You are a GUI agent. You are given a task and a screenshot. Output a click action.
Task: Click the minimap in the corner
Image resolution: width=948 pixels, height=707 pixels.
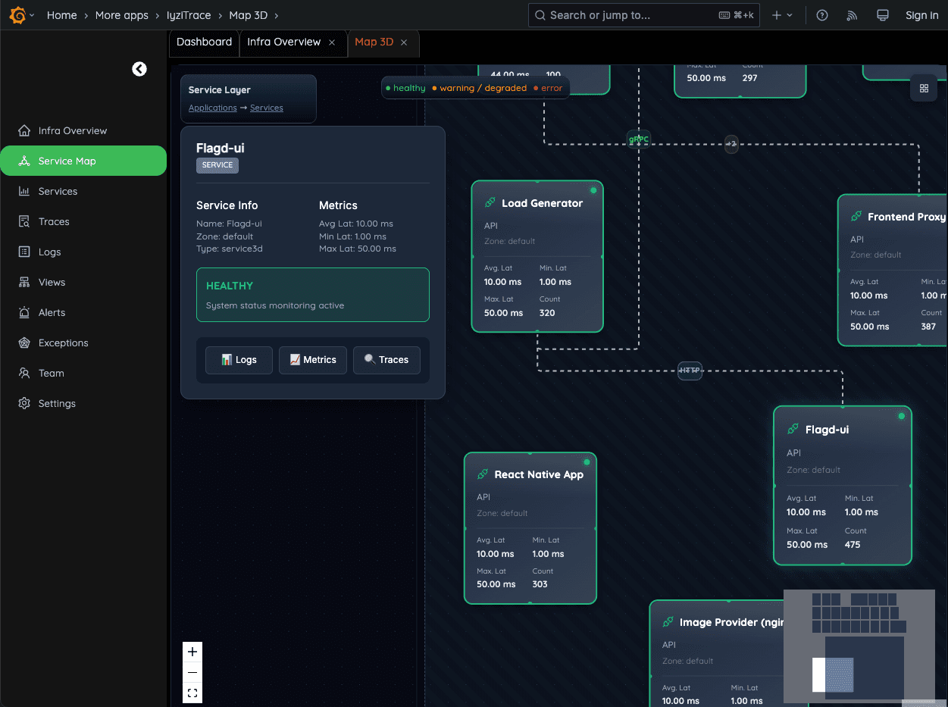[859, 646]
